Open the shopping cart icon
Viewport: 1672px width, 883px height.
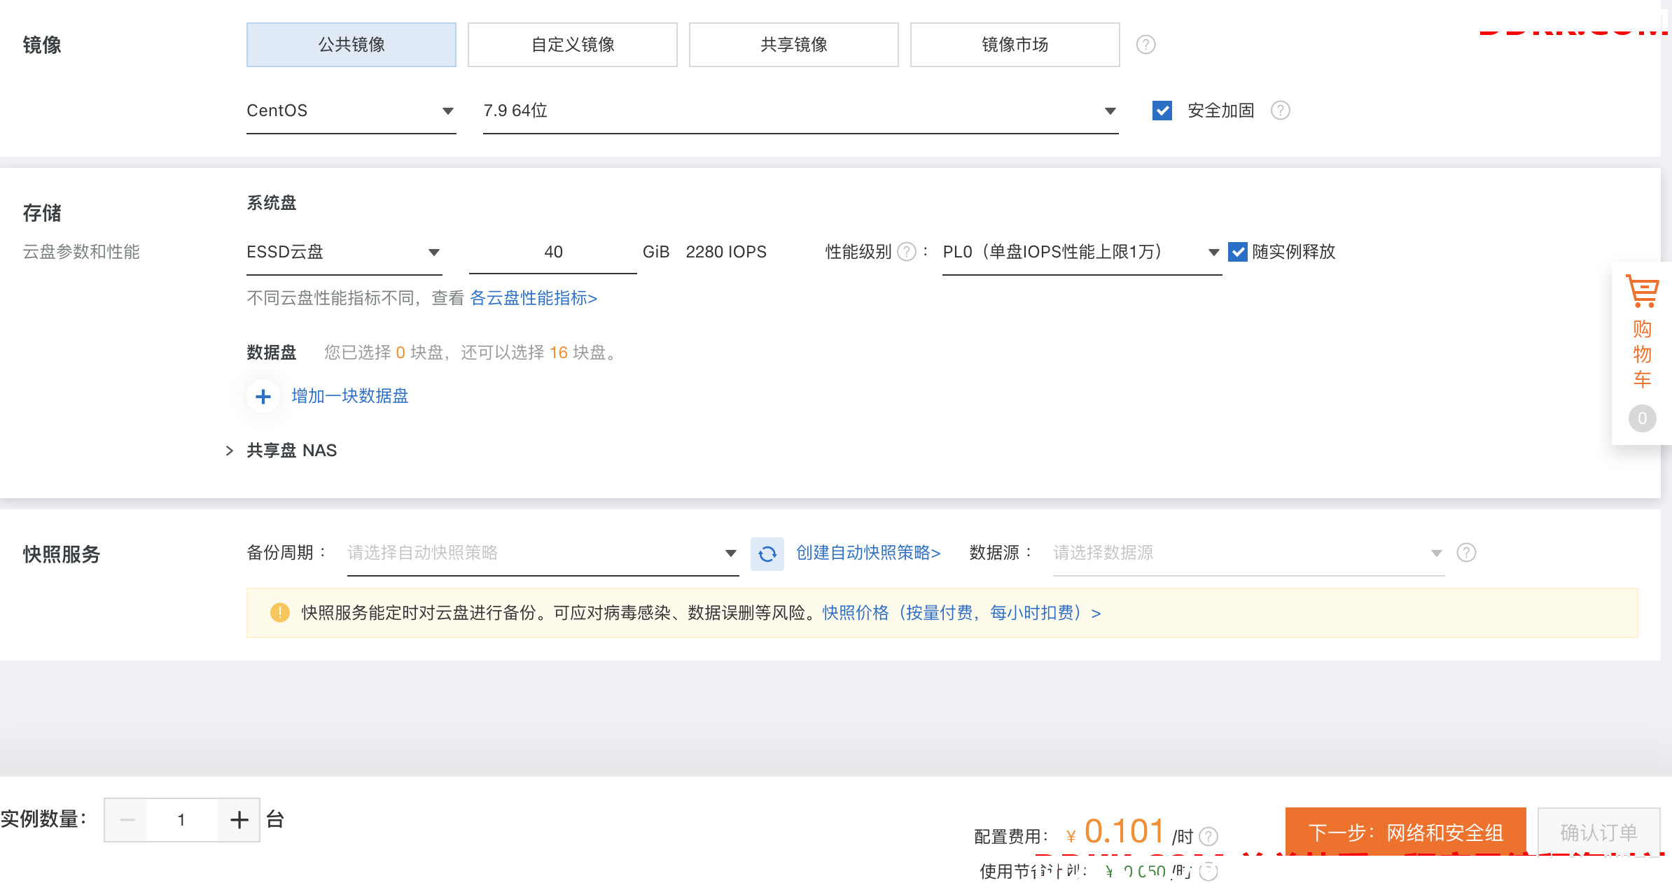[x=1642, y=291]
